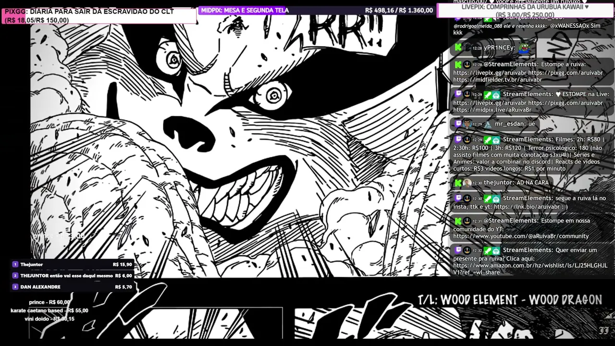Click the '(R$ 18,05/R$ 150,00)' goal amount

click(x=37, y=20)
